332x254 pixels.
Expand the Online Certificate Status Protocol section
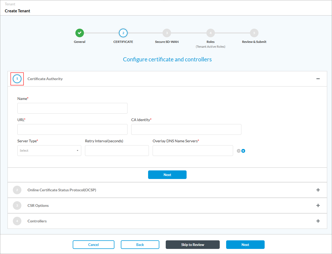[318, 190]
